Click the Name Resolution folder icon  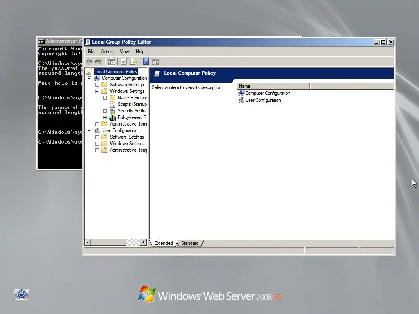113,98
